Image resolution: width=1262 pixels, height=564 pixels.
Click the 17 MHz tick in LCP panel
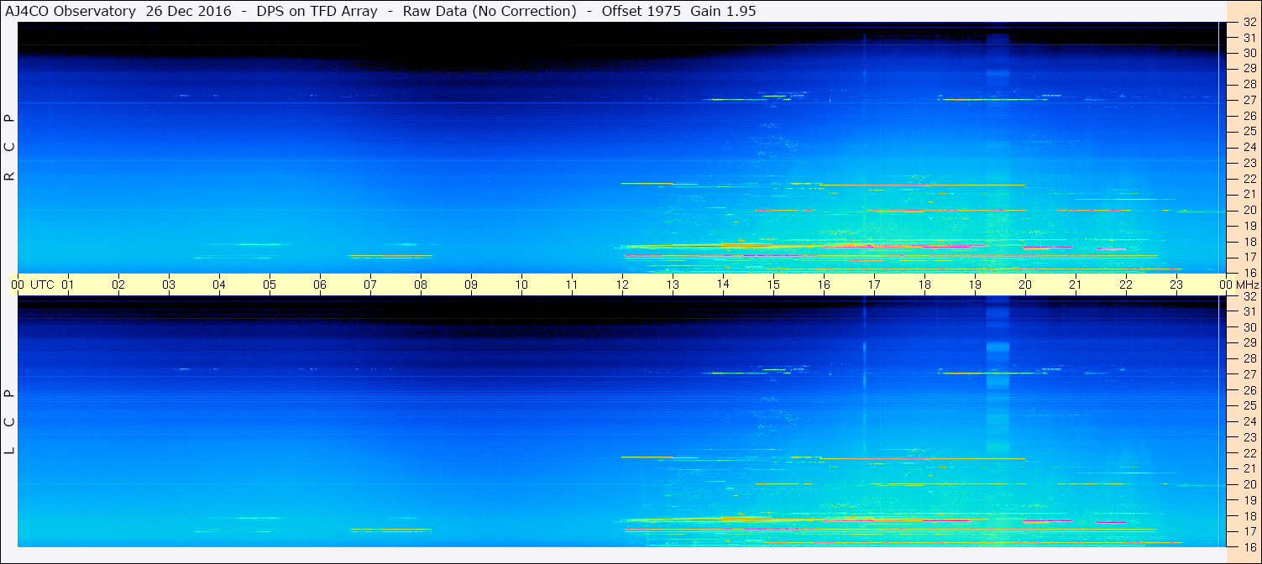(1249, 530)
